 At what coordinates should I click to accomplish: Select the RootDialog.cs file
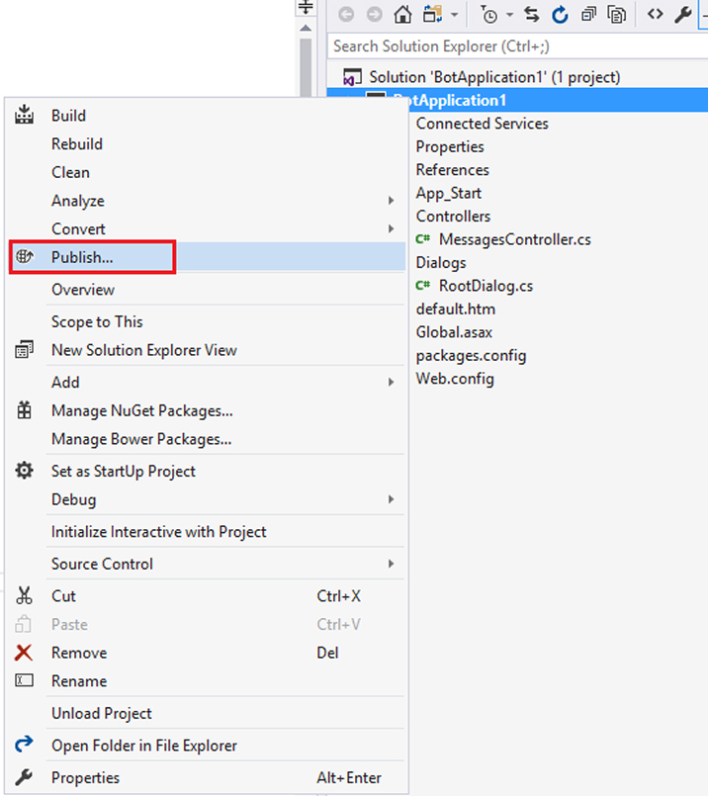(486, 286)
